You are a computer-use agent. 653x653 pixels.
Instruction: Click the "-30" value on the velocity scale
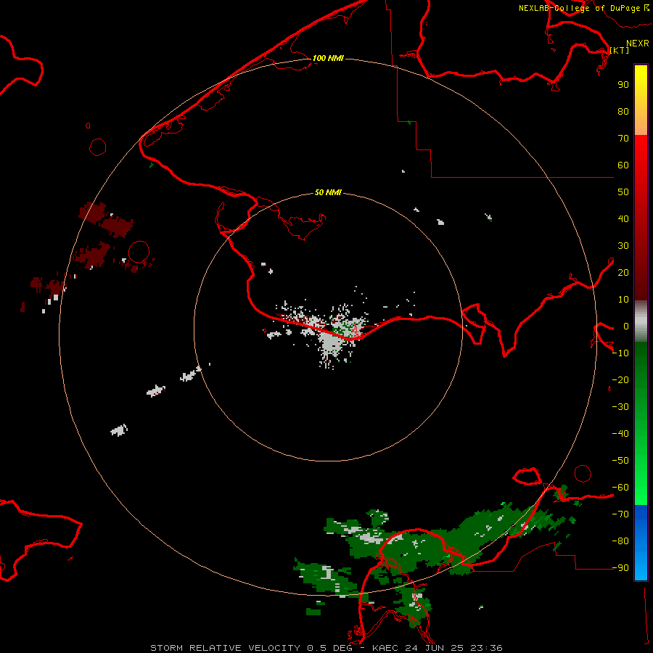click(620, 407)
